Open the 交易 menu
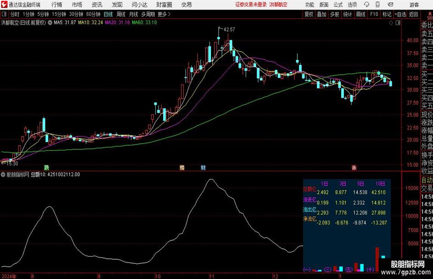Image resolution: width=433 pixels, height=279 pixels. tap(186, 5)
